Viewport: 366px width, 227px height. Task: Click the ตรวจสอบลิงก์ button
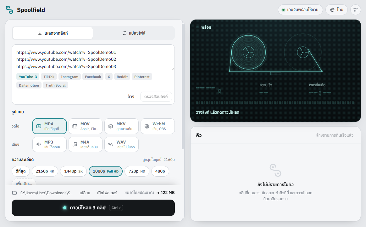pyautogui.click(x=156, y=97)
